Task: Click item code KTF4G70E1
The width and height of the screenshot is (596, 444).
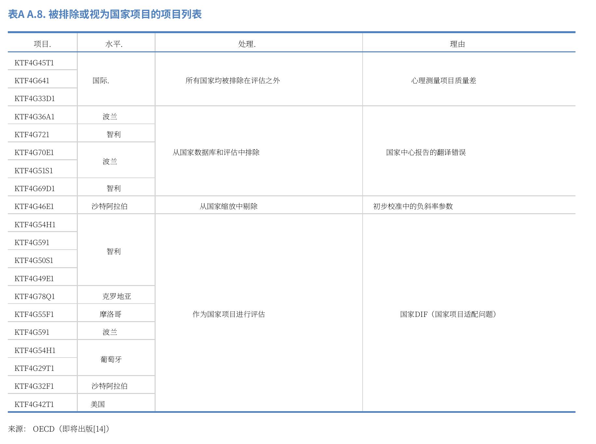Action: click(34, 152)
